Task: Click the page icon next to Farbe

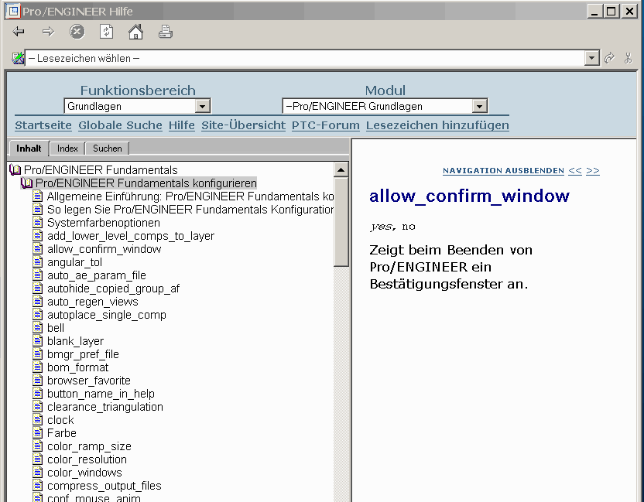Action: coord(38,432)
